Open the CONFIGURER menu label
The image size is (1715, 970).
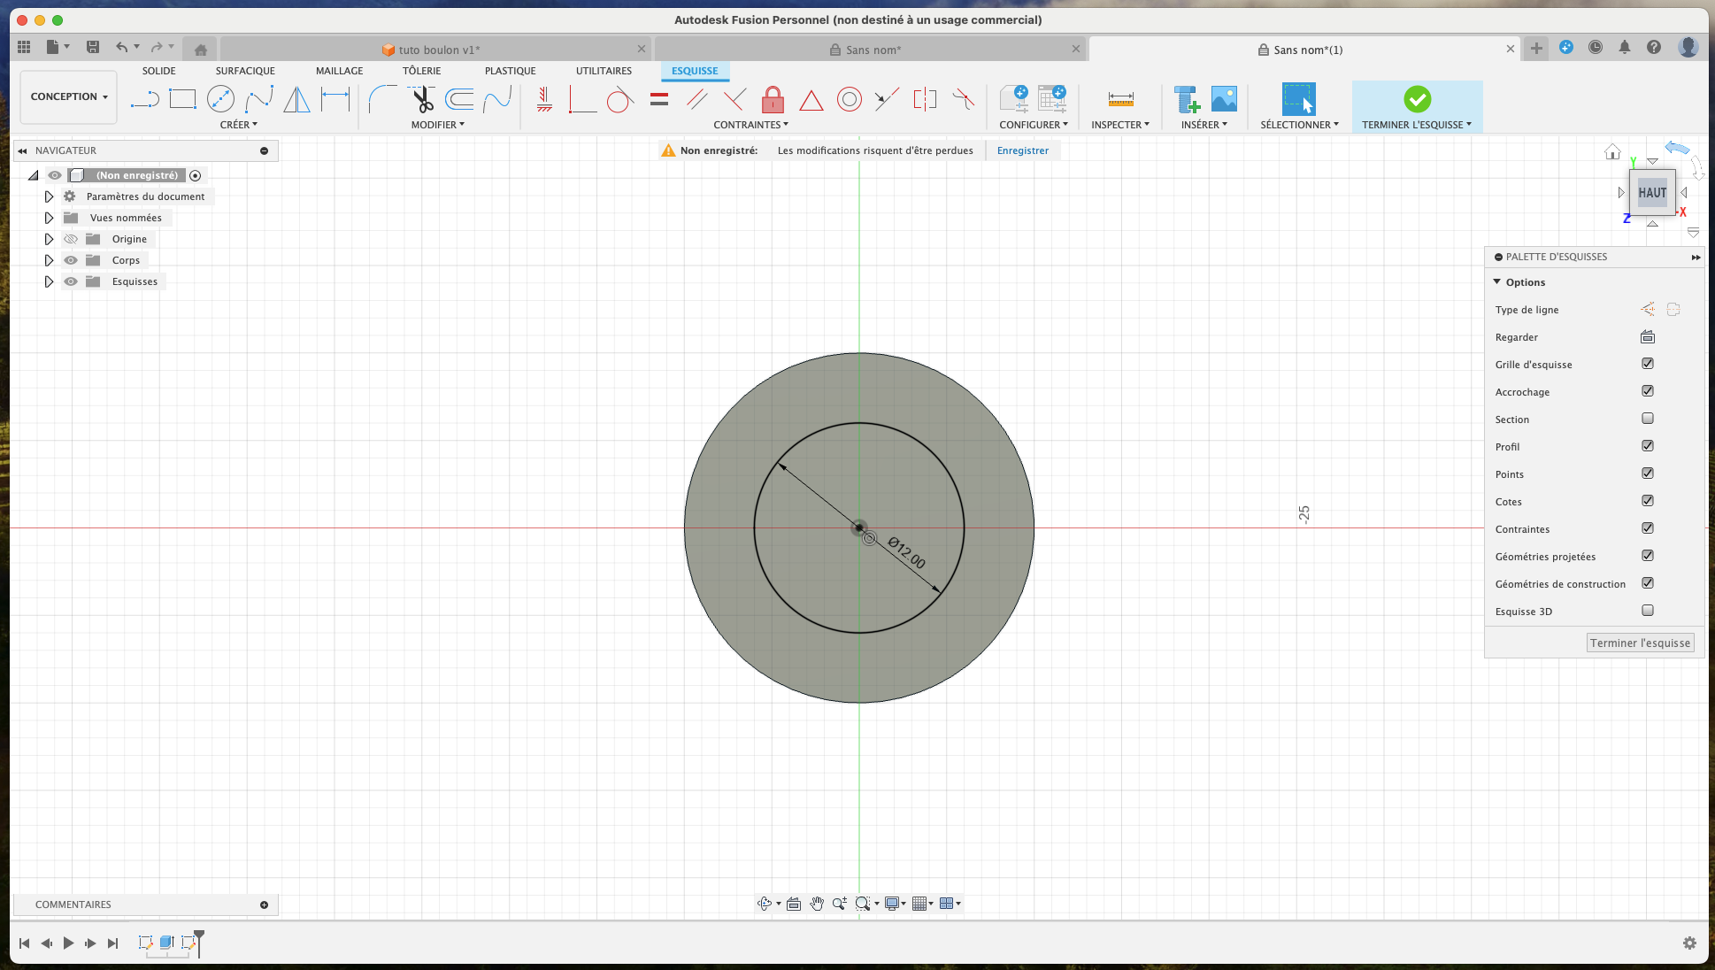click(x=1033, y=125)
